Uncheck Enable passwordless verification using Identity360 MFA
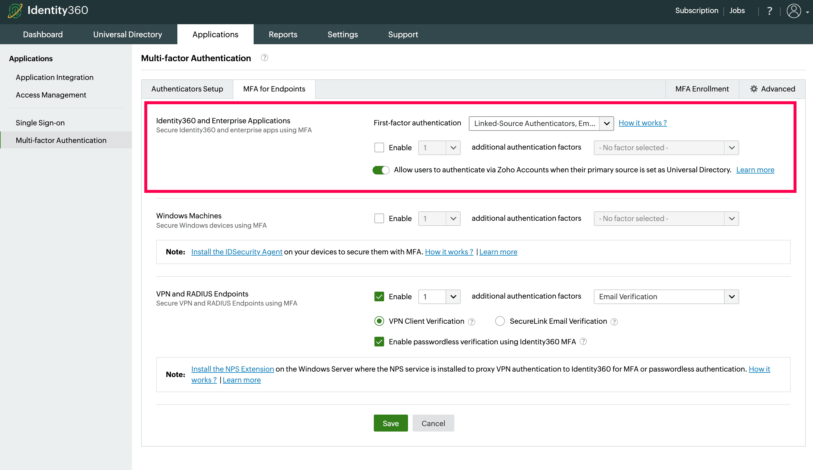Image resolution: width=813 pixels, height=470 pixels. click(379, 342)
